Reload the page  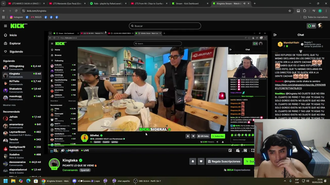coord(16,11)
